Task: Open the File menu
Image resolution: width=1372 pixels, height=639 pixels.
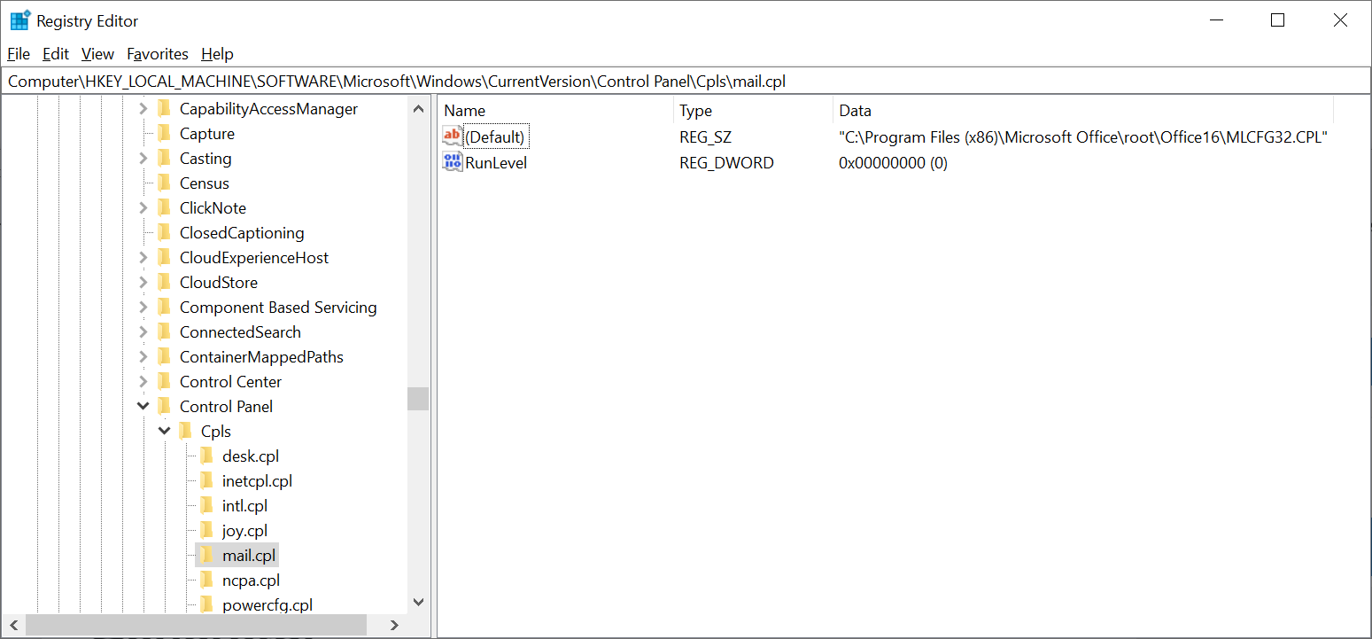Action: (x=19, y=54)
